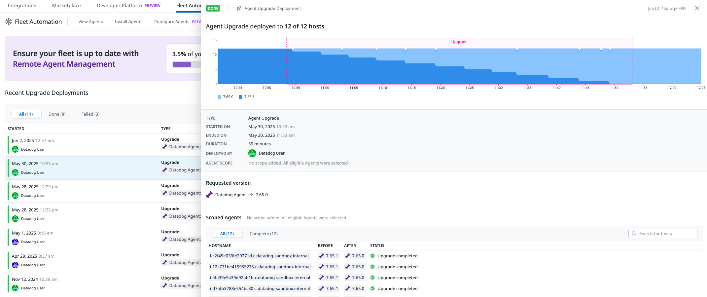Click the rocket icon beside Agent Upgrade Deployment
The image size is (707, 297).
tap(239, 8)
